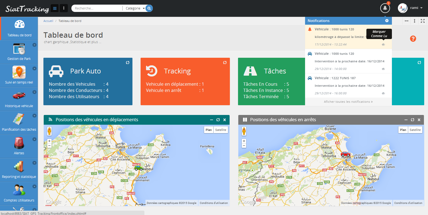Open the rami user menu dropdown
Viewport: 428px width, 215px height.
416,8
